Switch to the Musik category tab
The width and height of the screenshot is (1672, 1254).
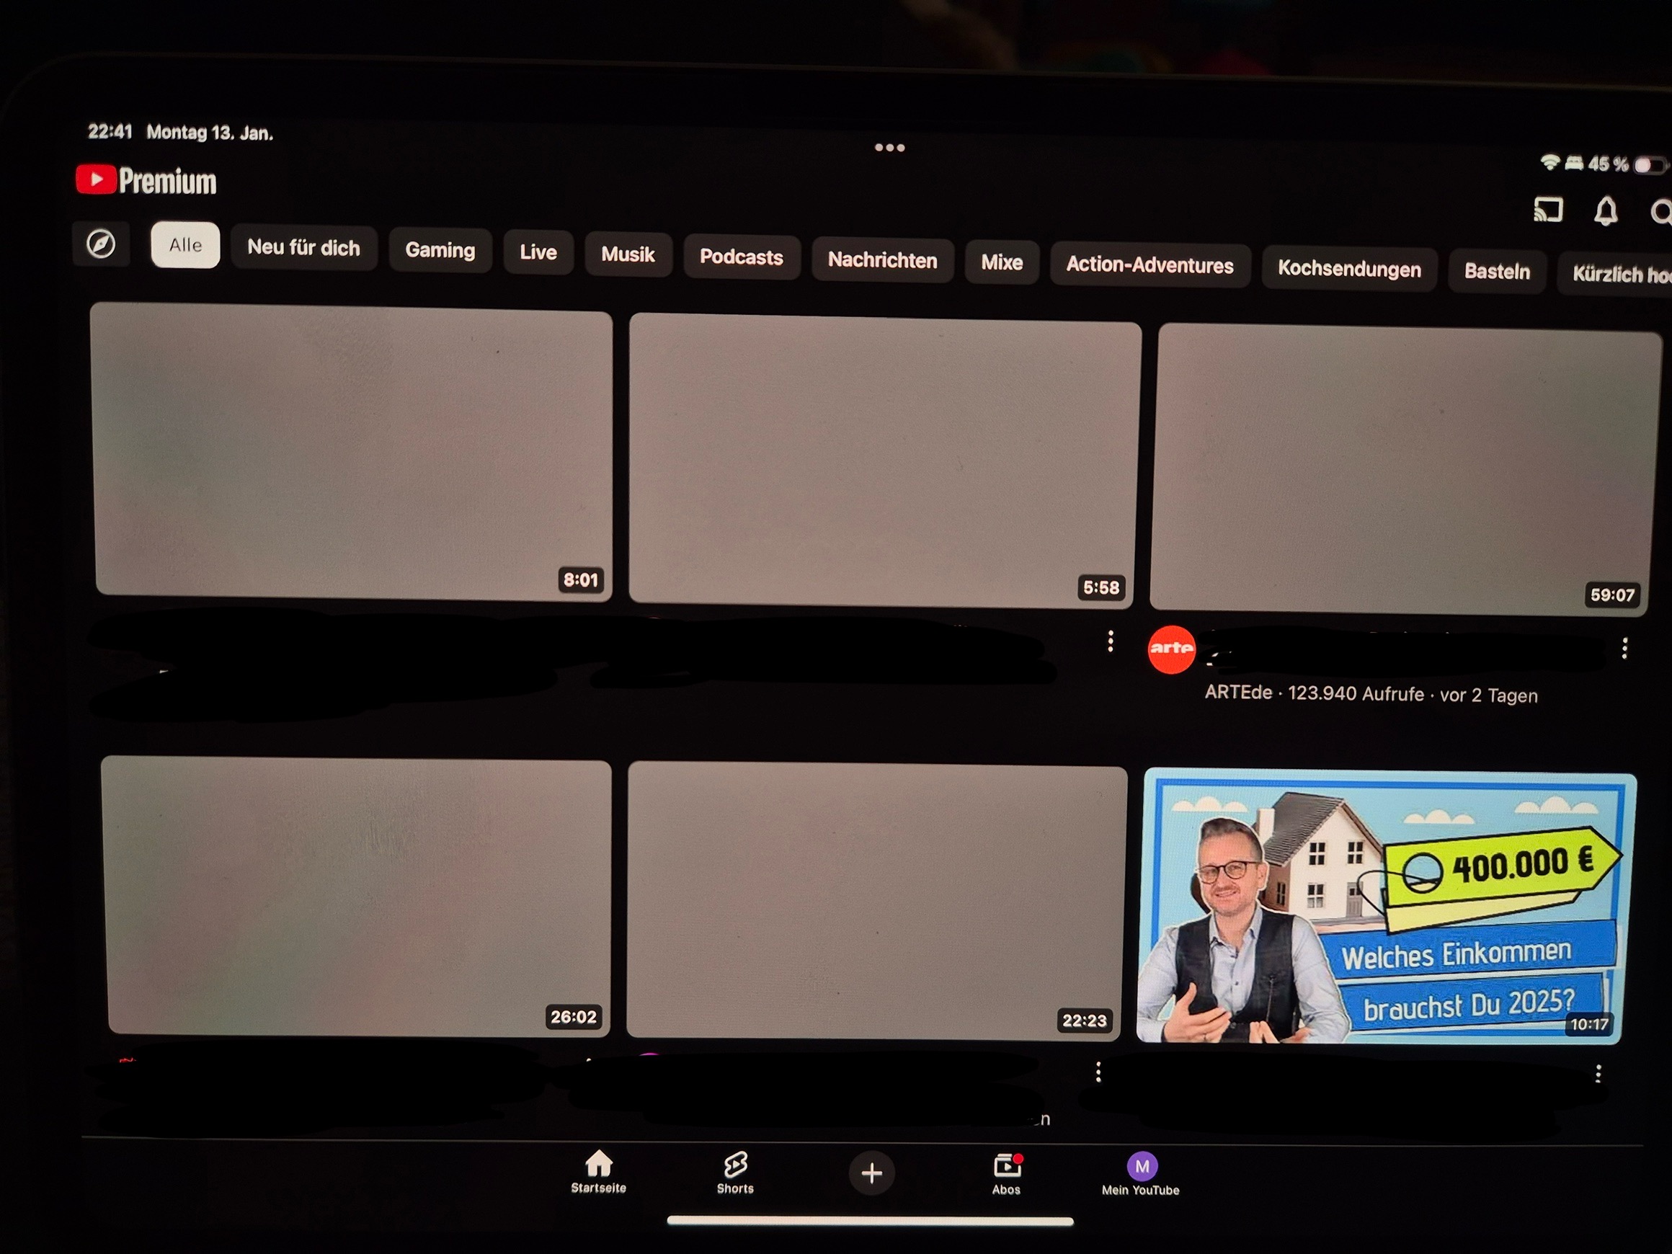628,254
